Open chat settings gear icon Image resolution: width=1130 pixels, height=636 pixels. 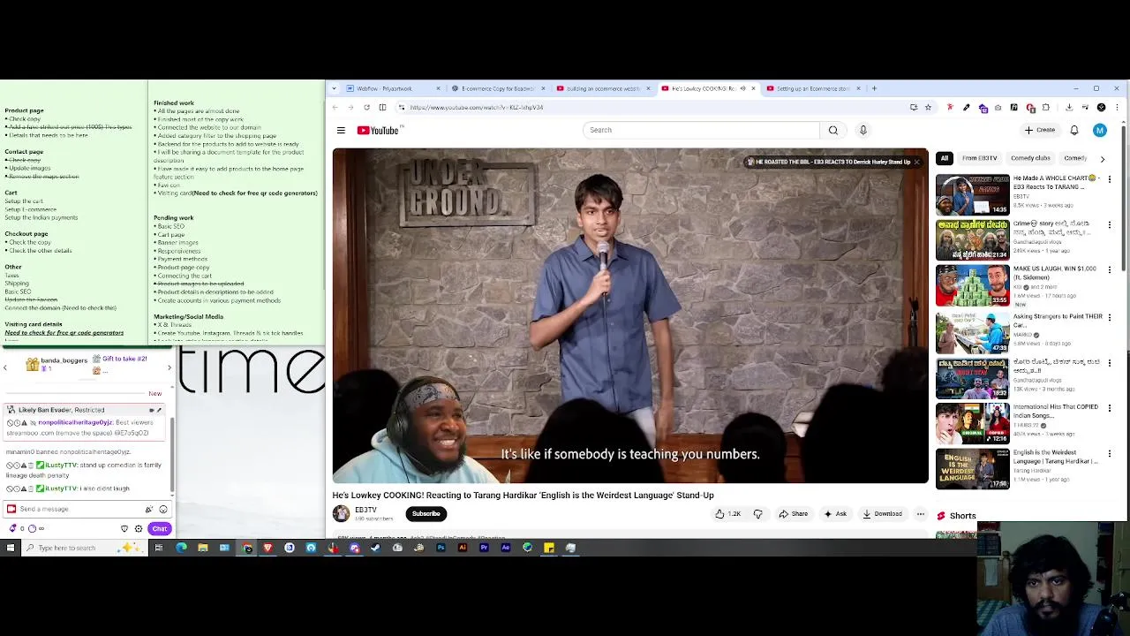[139, 528]
